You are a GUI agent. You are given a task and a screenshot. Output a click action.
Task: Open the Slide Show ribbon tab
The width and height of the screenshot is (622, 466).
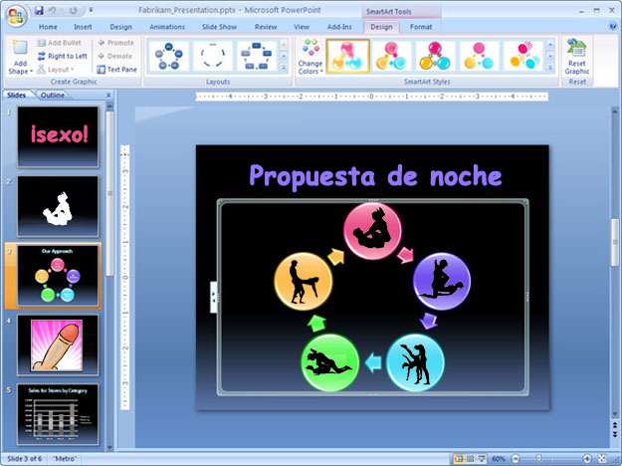click(x=219, y=27)
